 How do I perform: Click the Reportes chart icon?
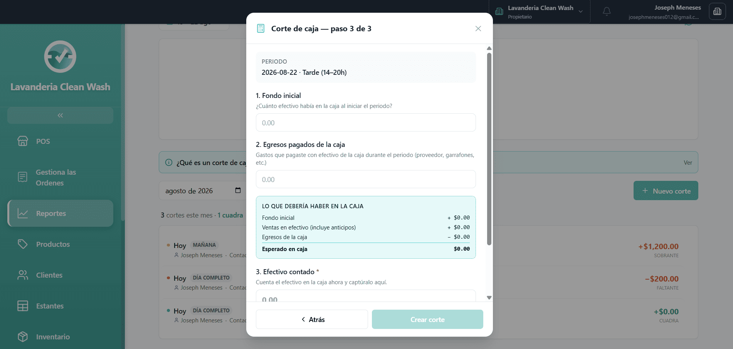[23, 213]
